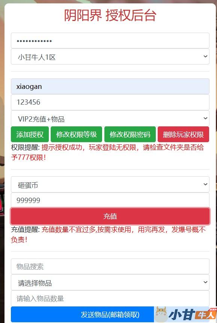Open the 砸蛋币 currency type dropdown
Viewport: 217px width, 323px height.
point(110,185)
